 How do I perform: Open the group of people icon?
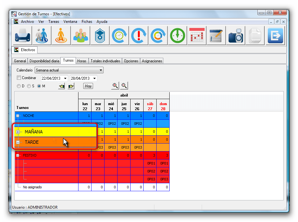(81, 36)
